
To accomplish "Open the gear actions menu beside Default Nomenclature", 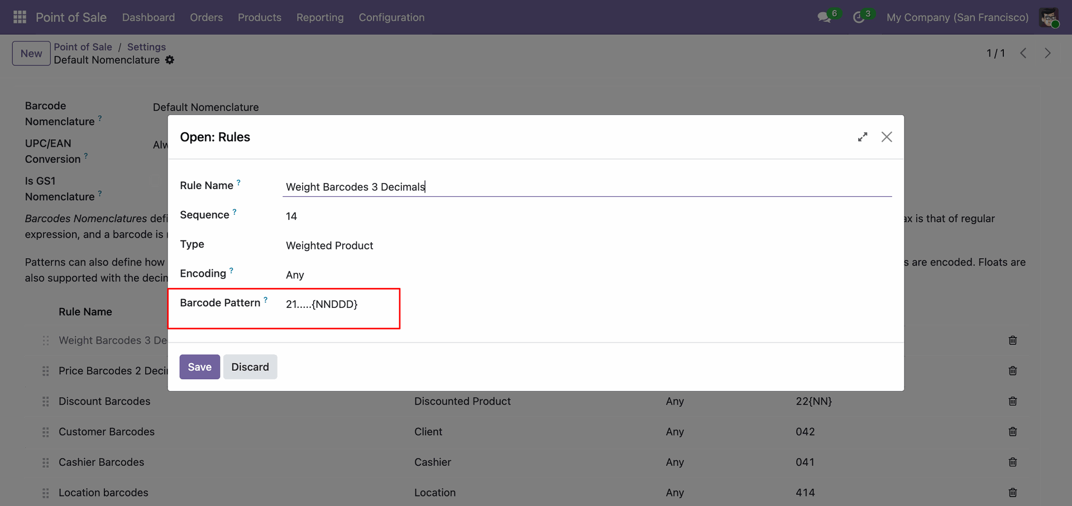I will tap(170, 60).
